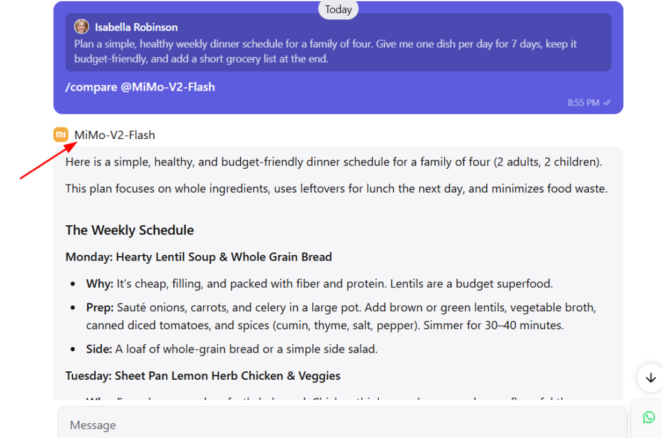Jump to latest message with down arrow
662x438 pixels.
tap(650, 378)
